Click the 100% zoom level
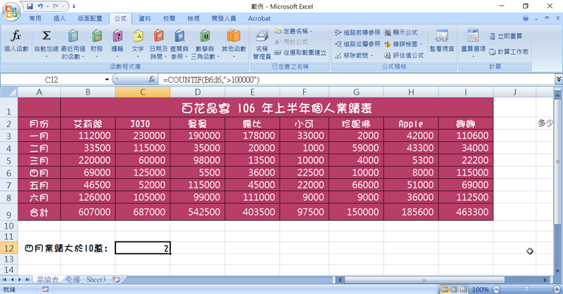The height and width of the screenshot is (294, 563). [x=480, y=289]
